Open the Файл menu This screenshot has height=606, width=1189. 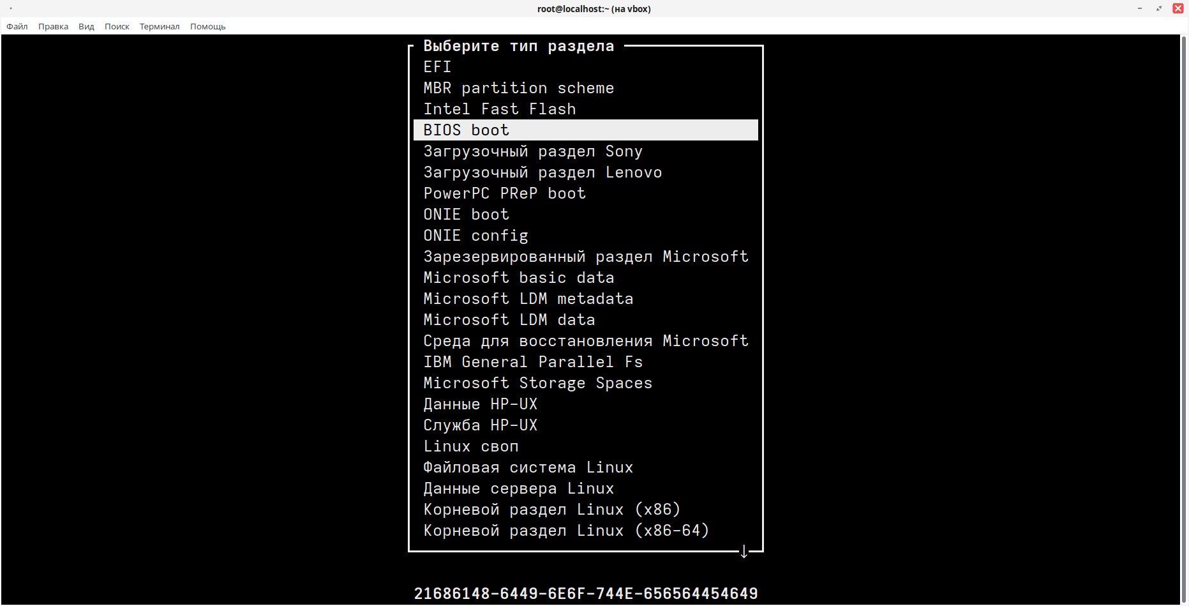pyautogui.click(x=17, y=26)
